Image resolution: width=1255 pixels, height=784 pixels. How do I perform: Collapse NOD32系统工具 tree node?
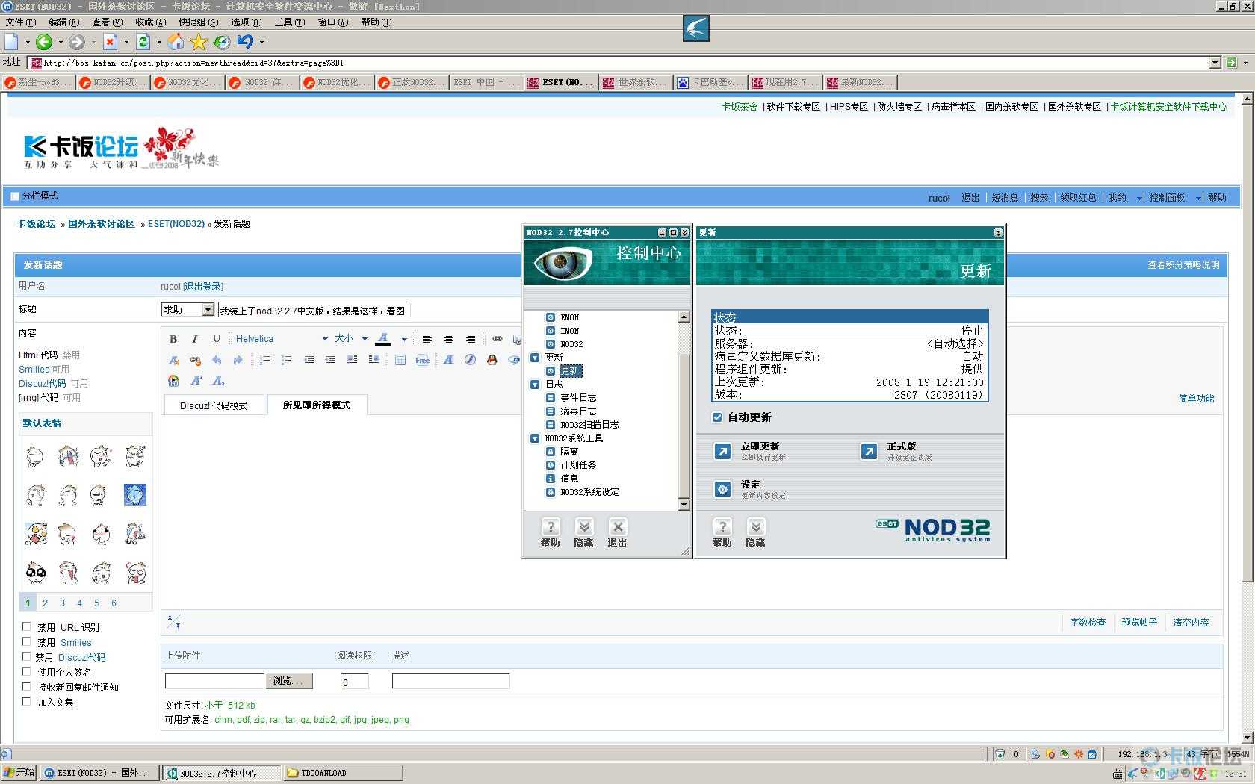point(535,438)
